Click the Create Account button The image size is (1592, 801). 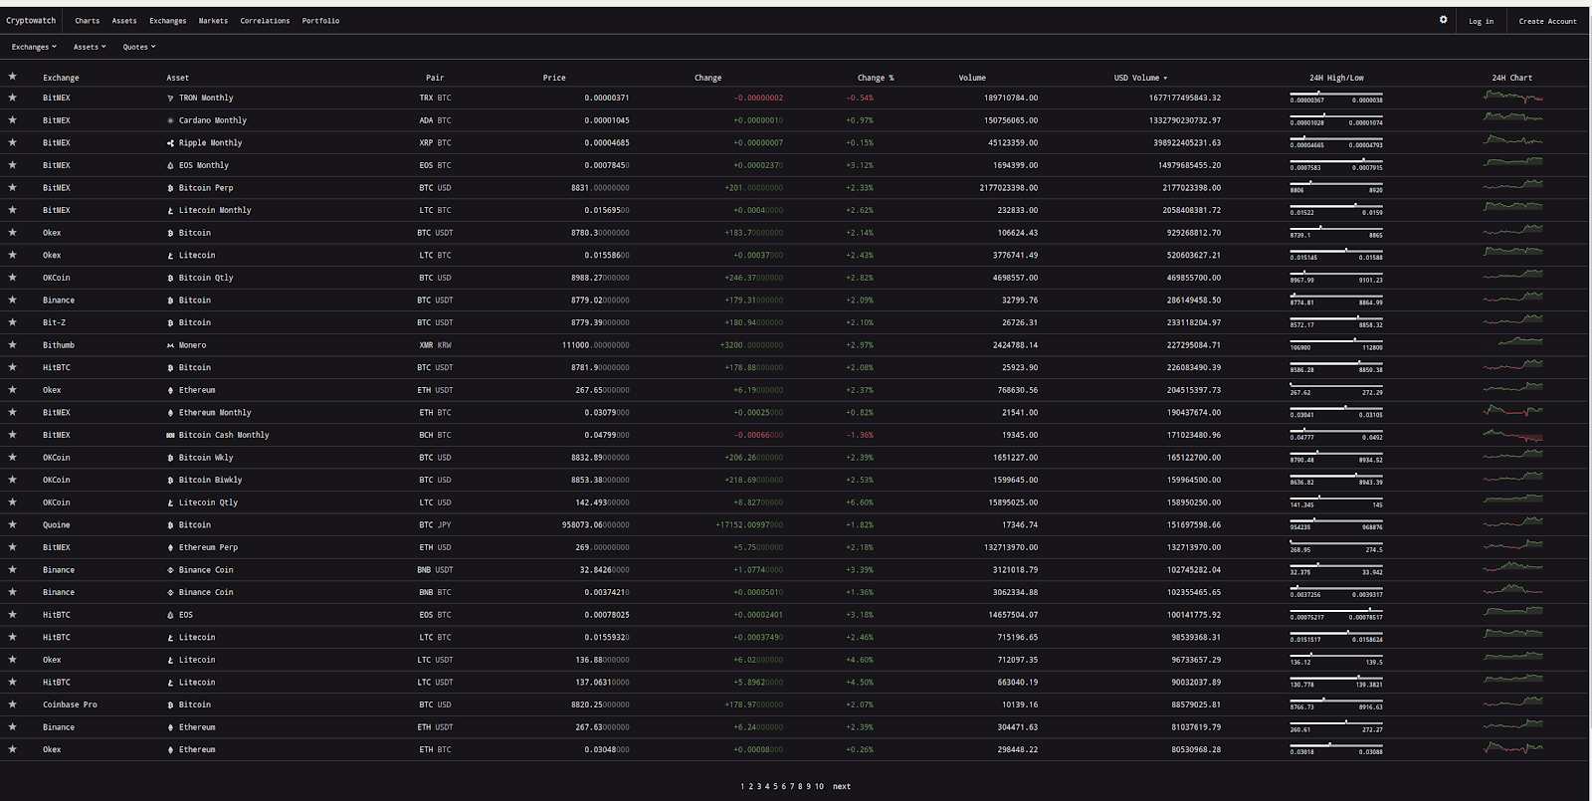coord(1547,21)
